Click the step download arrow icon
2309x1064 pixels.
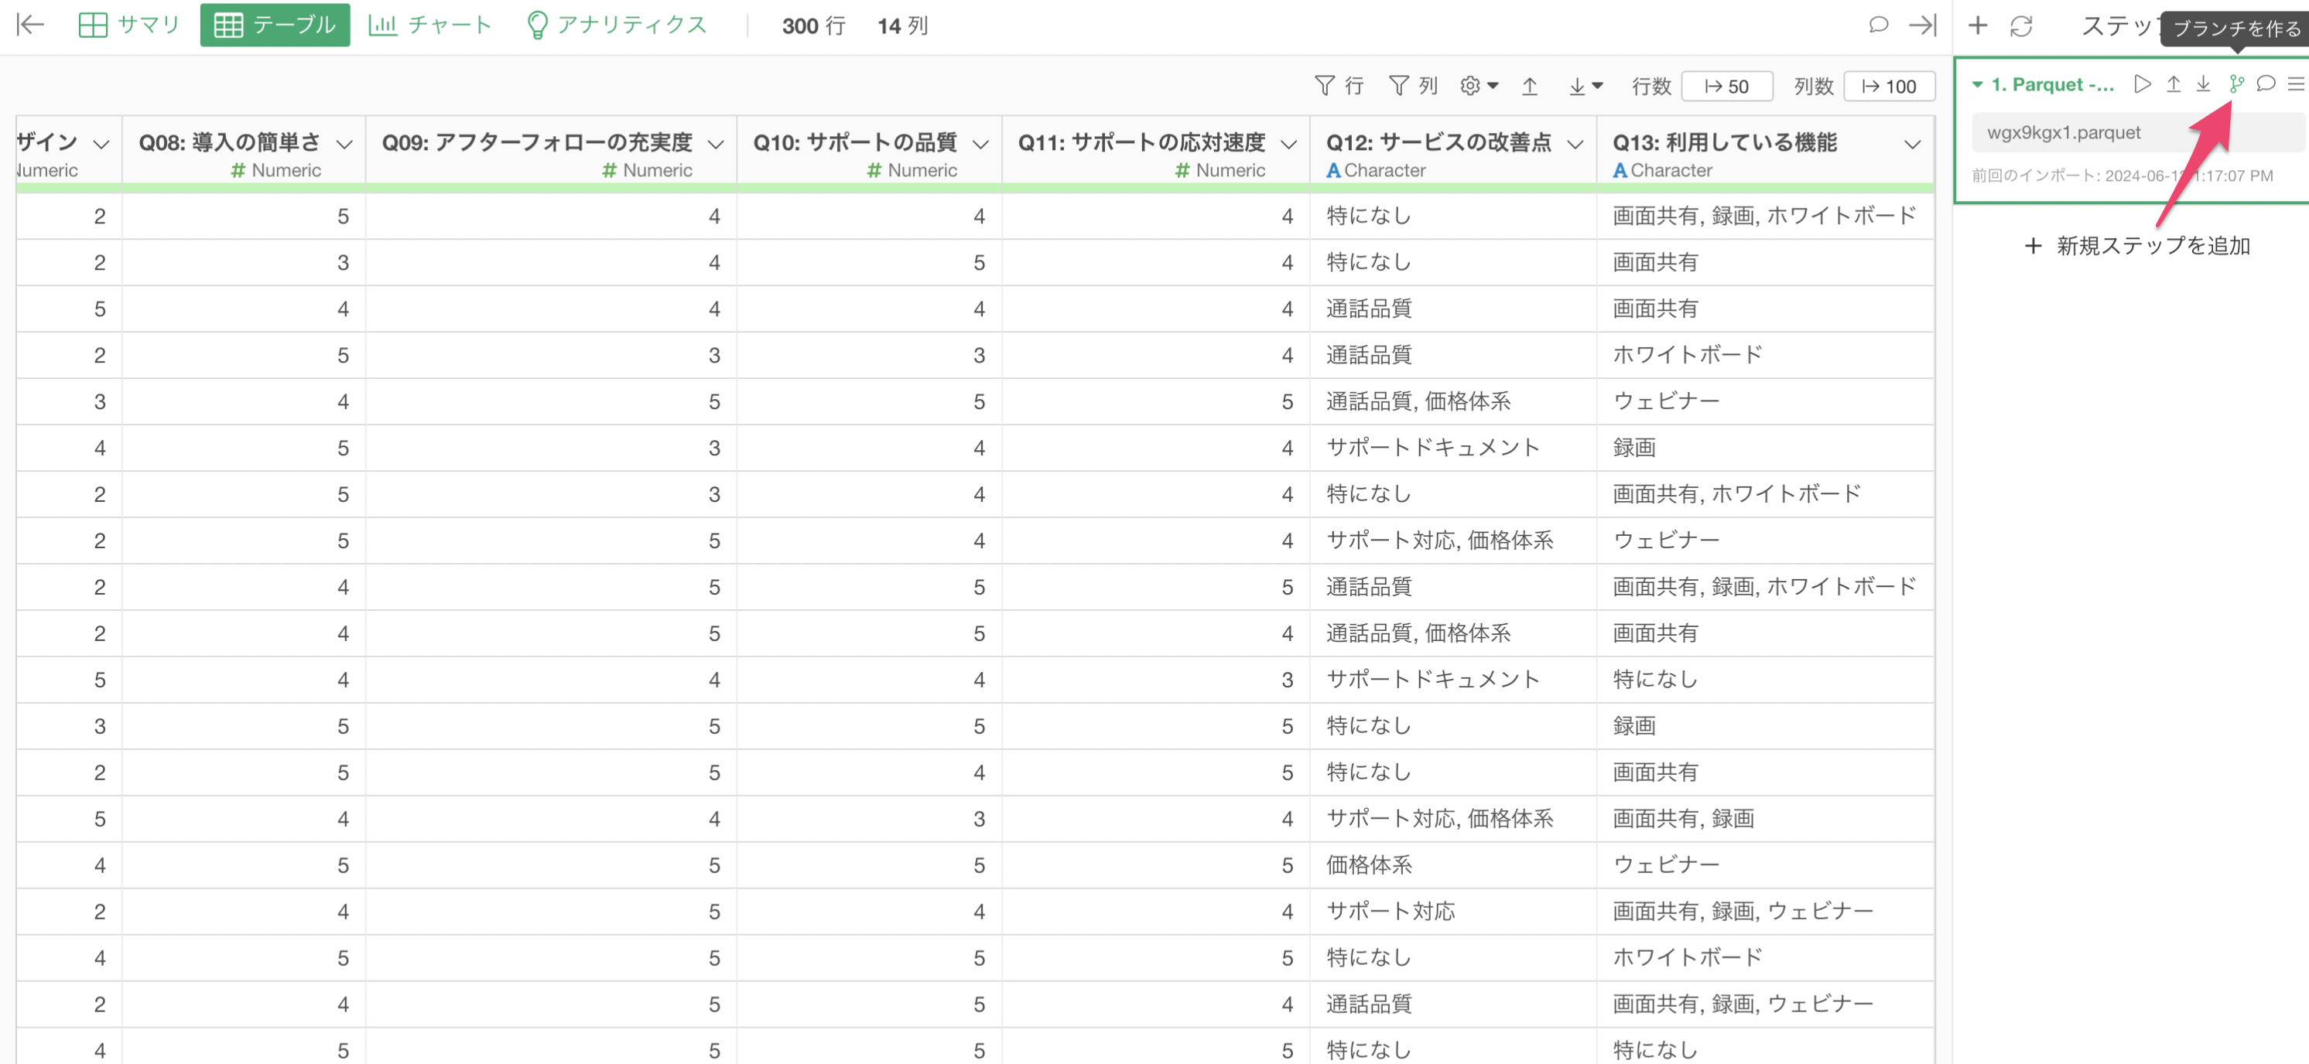[x=2203, y=84]
